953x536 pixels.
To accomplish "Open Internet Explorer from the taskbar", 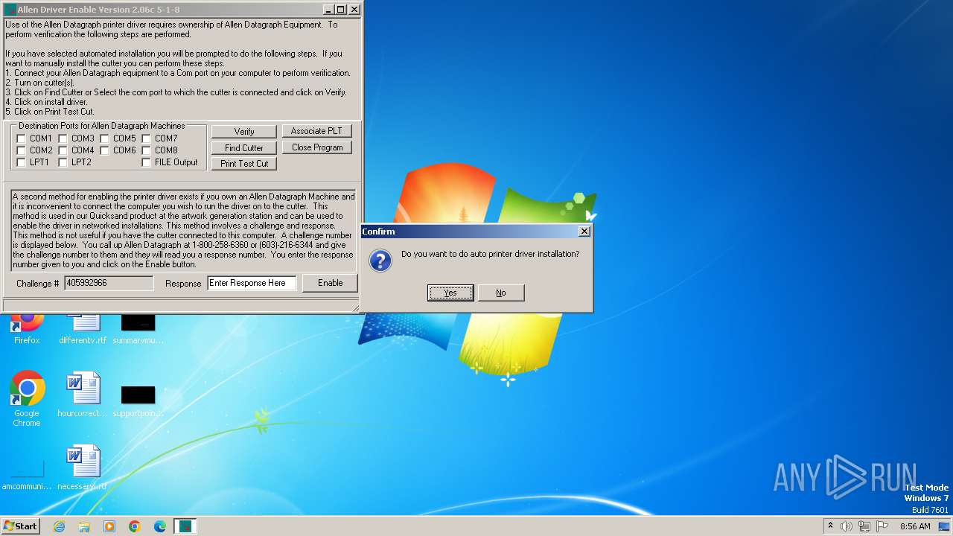I will click(x=59, y=526).
